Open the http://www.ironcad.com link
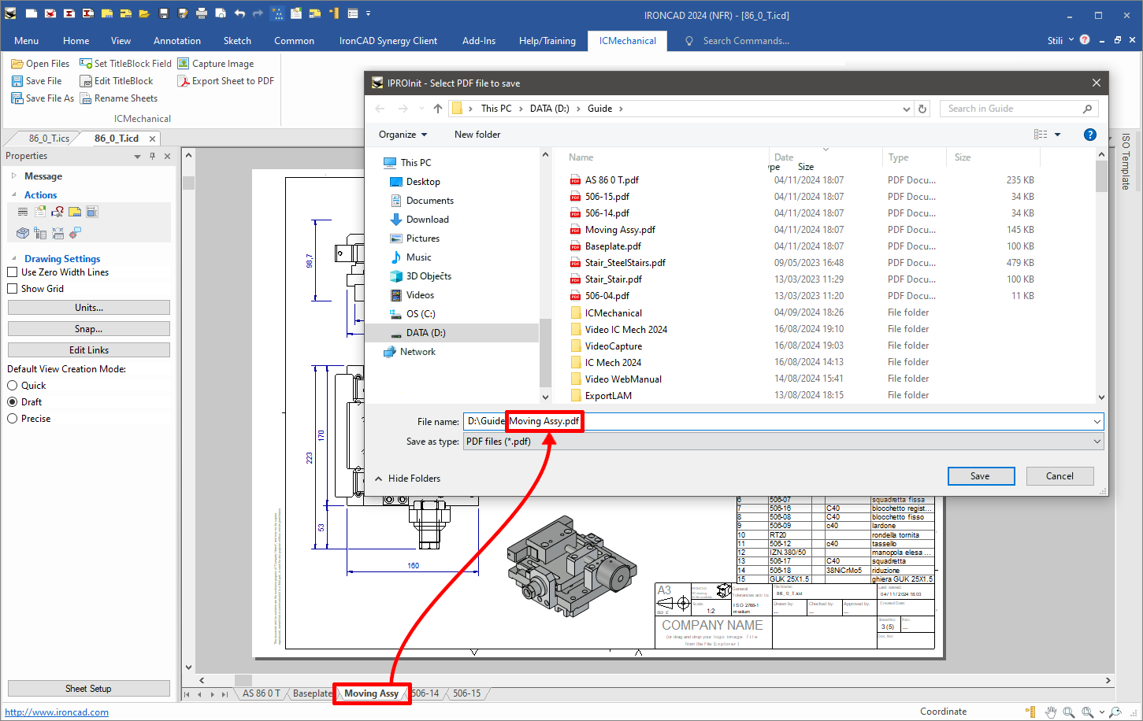1143x721 pixels. 57,712
